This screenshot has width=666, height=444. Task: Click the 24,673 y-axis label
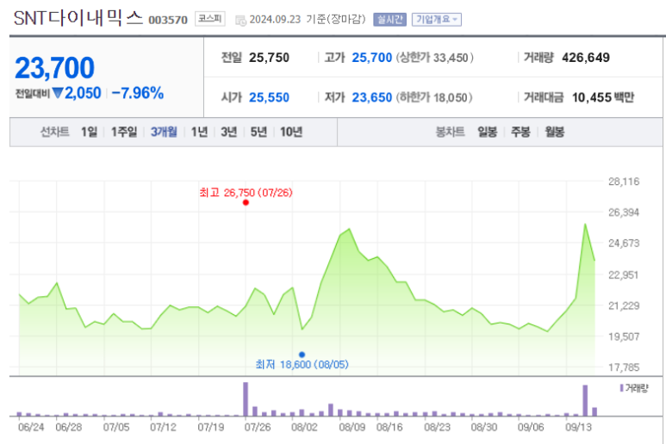[x=624, y=244]
